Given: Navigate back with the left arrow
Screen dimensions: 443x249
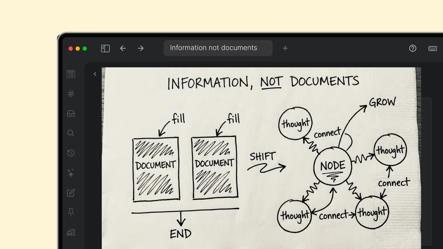Looking at the screenshot, I should (123, 48).
